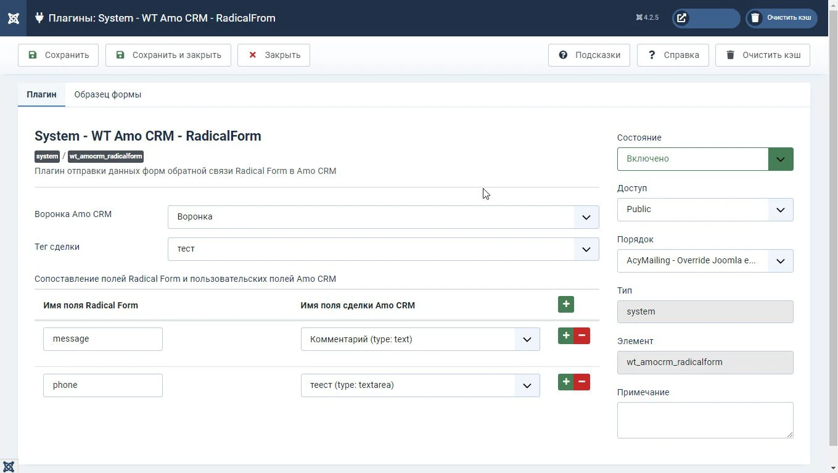
Task: Open 'Порядок' dropdown showing AcyMailing
Action: (705, 261)
